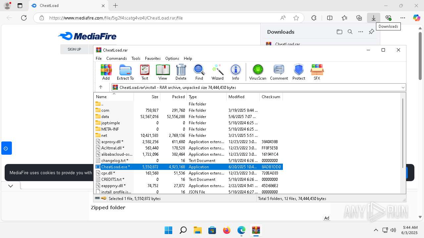Open the View file tool
Screen dimensions: 424x238
pyautogui.click(x=163, y=72)
